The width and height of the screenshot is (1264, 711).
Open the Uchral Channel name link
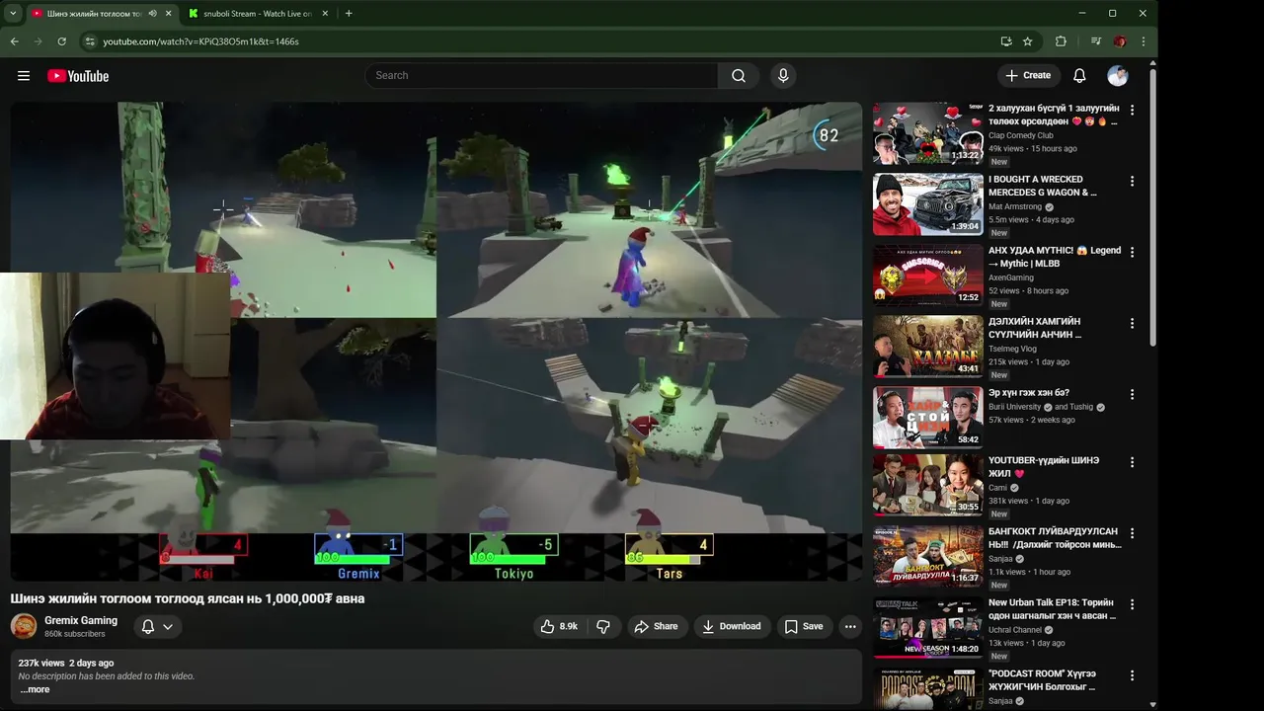coord(1015,630)
